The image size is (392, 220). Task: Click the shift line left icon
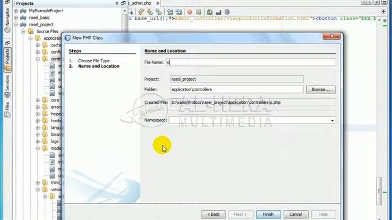click(x=170, y=12)
